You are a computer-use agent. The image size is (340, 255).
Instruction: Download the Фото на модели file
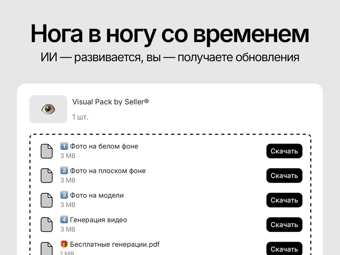pos(284,200)
